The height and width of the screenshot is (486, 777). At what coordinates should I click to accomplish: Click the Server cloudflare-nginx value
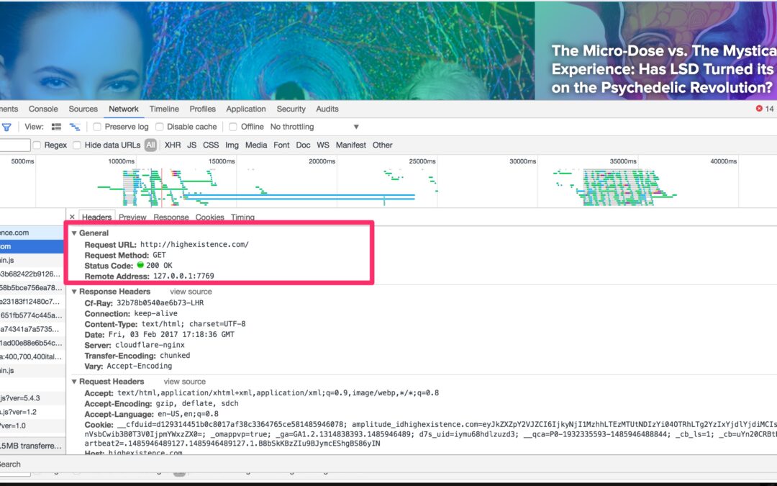click(x=150, y=345)
